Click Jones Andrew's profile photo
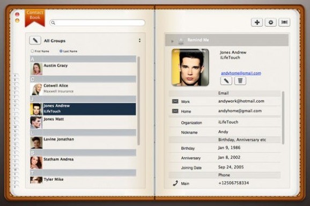The height and width of the screenshot is (206, 310). [x=190, y=68]
